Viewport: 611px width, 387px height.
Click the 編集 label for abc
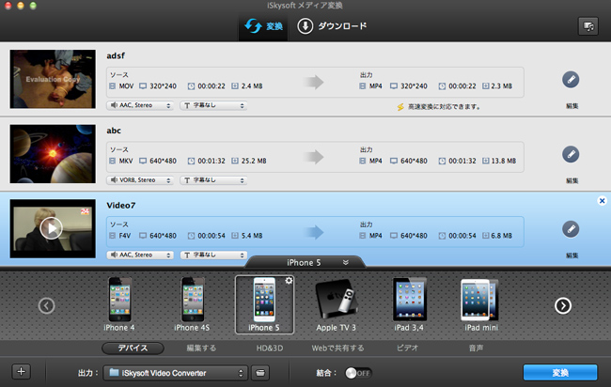click(572, 180)
